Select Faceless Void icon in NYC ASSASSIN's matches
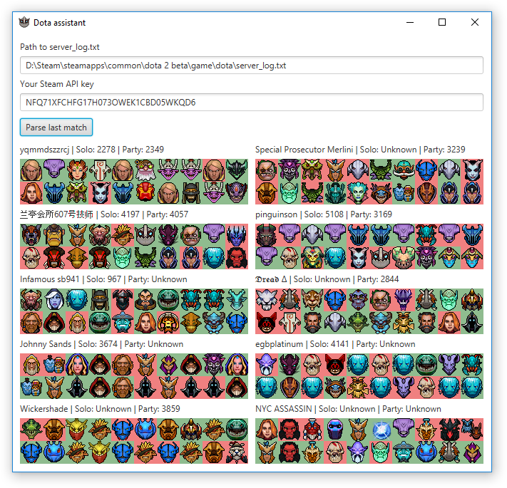This screenshot has height=488, width=507. point(404,430)
